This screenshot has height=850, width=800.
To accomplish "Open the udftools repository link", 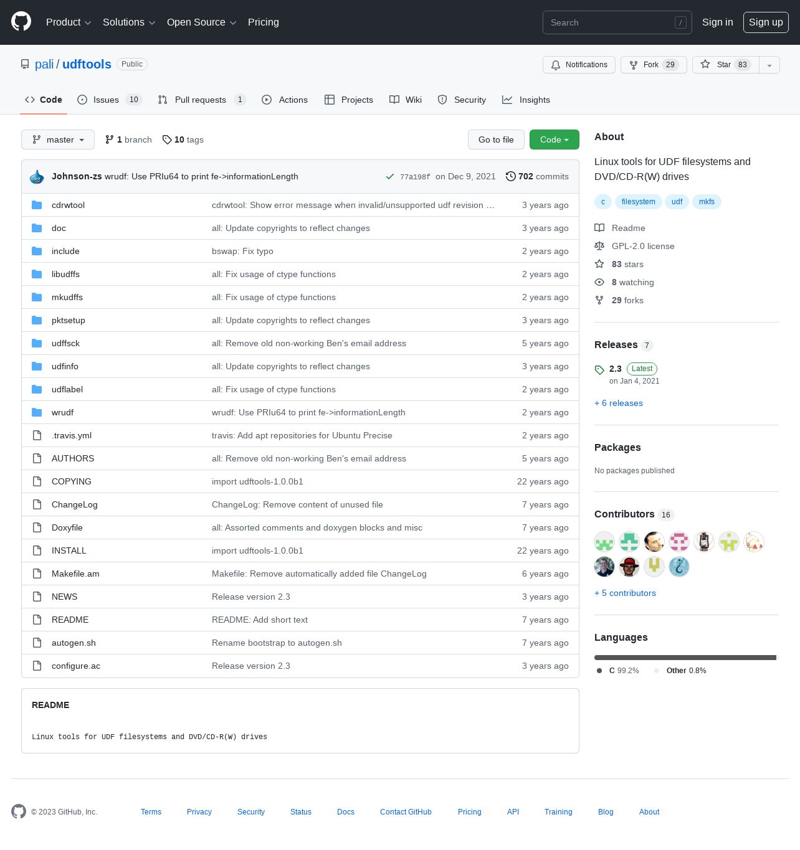I will (87, 64).
